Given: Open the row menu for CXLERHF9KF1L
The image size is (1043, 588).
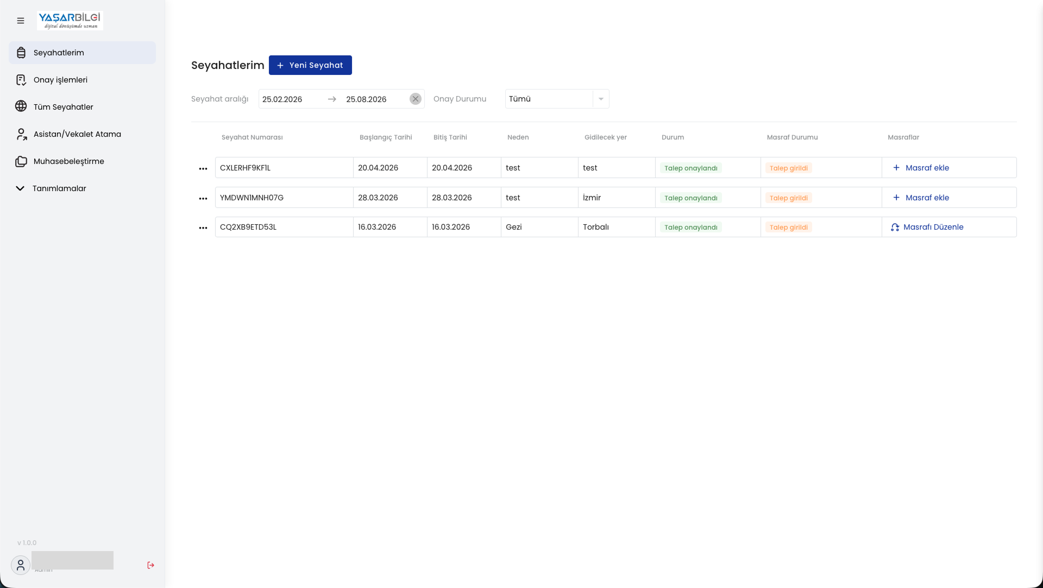Looking at the screenshot, I should coord(203,169).
